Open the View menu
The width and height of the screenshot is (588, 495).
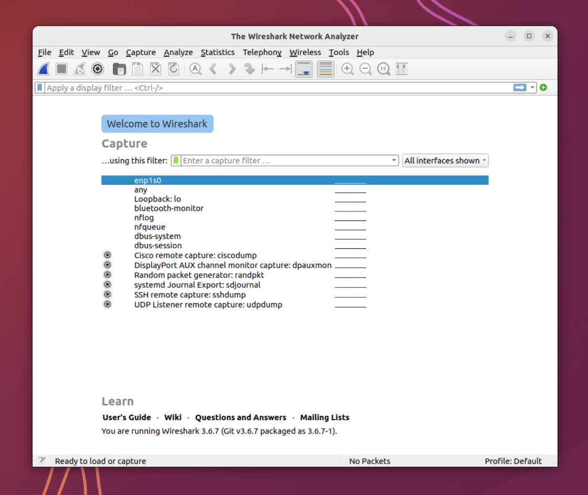click(91, 52)
